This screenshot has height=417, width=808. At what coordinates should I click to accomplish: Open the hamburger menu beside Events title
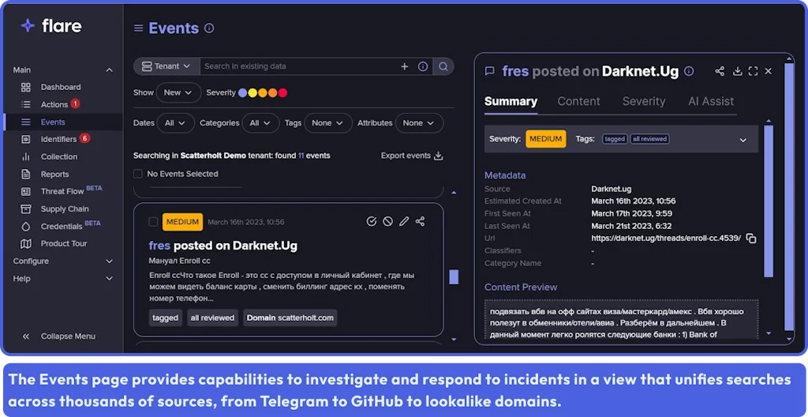(138, 28)
